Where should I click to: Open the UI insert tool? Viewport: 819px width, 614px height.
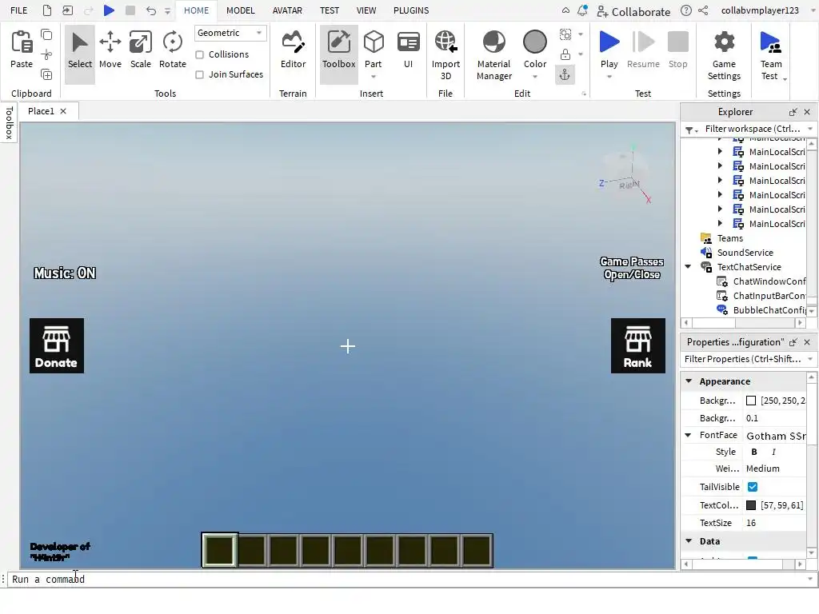[x=408, y=50]
